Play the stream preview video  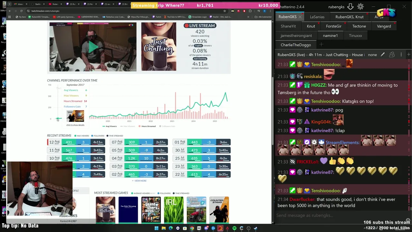(x=93, y=47)
